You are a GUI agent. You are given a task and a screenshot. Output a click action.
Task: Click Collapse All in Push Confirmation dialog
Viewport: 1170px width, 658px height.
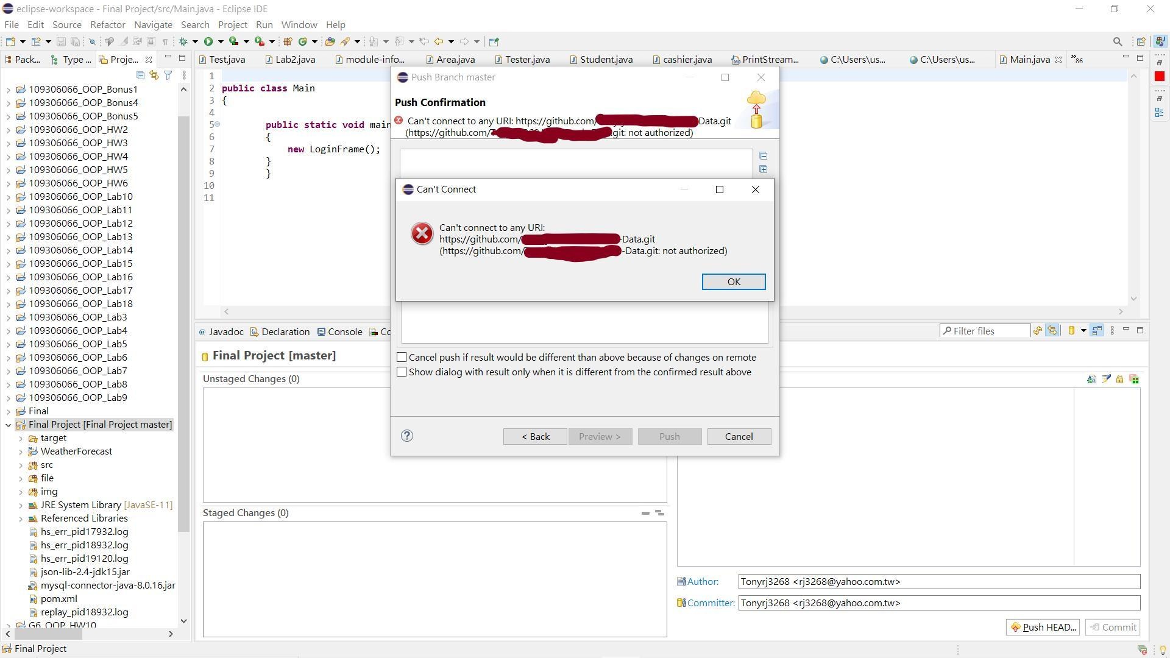point(763,156)
